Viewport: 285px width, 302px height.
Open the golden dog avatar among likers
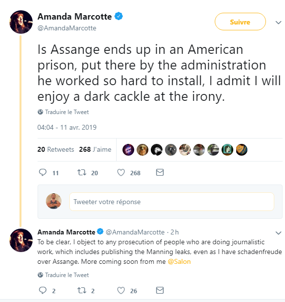[x=142, y=150]
